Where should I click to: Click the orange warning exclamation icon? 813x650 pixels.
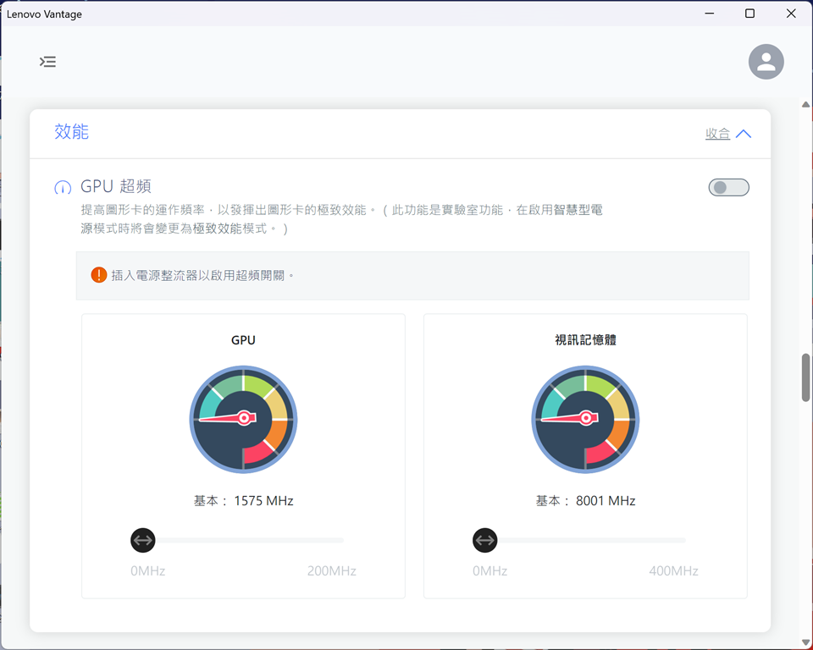(x=99, y=275)
